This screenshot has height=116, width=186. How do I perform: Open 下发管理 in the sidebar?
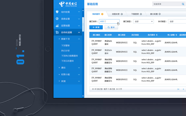pyautogui.click(x=65, y=46)
